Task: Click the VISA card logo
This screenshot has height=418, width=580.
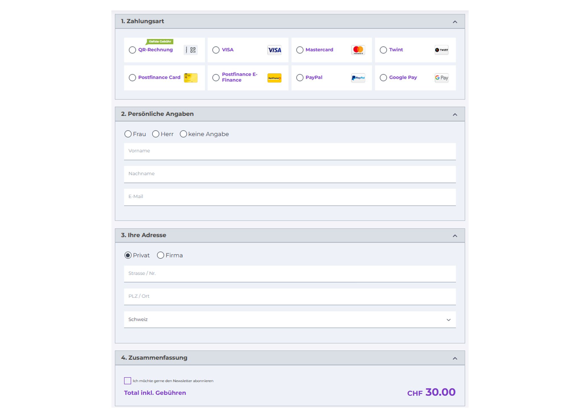Action: [274, 50]
